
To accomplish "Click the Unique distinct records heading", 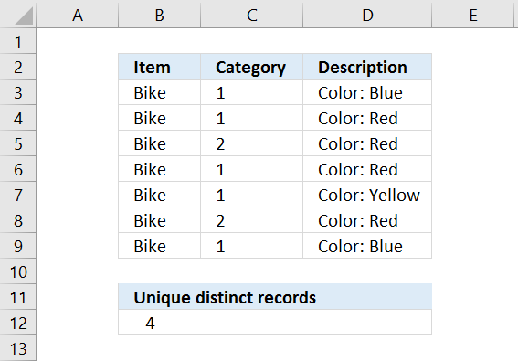I will pos(275,297).
